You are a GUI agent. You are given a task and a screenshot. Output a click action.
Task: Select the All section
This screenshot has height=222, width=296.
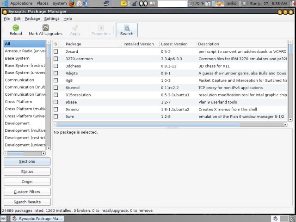point(25,43)
